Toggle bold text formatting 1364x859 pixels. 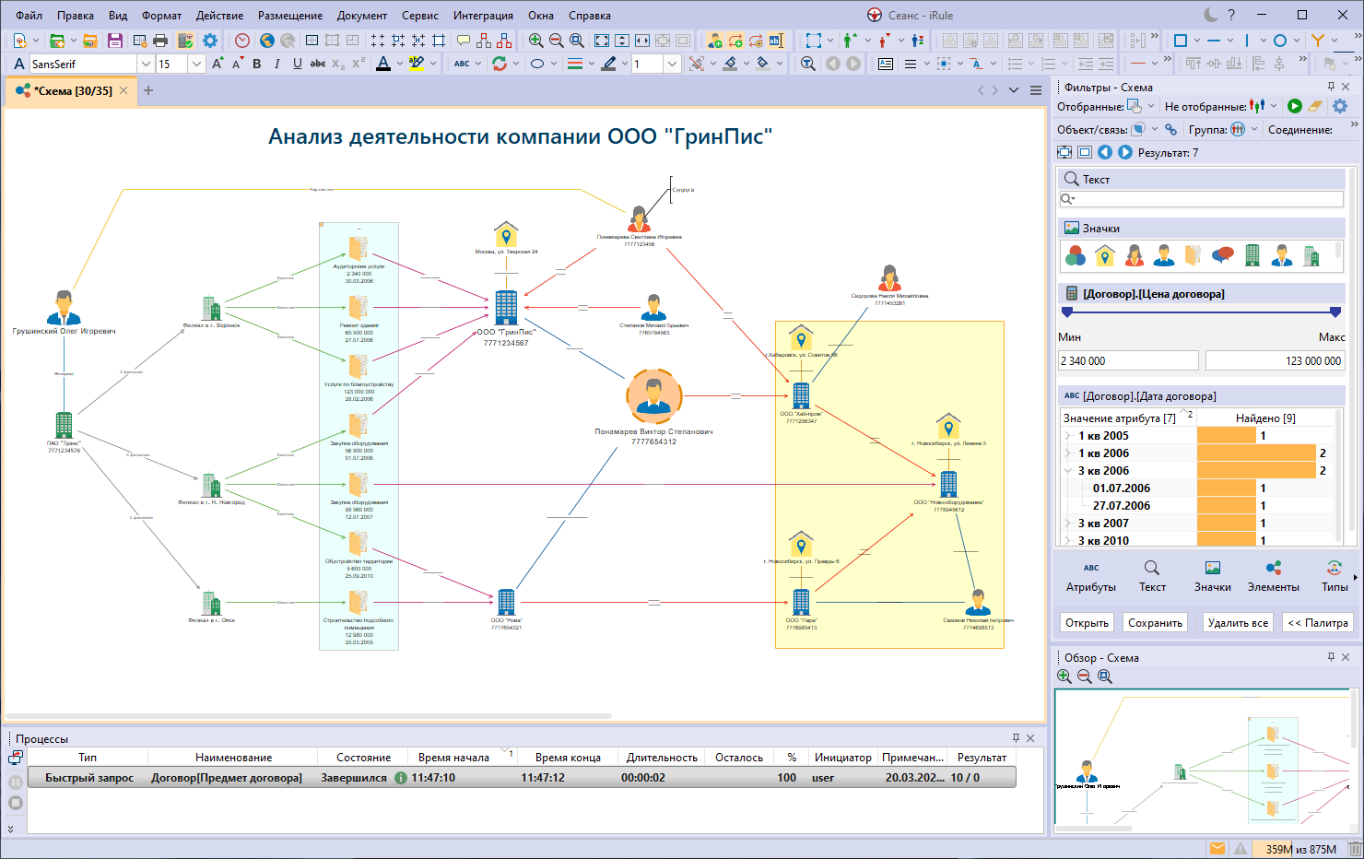[x=257, y=64]
